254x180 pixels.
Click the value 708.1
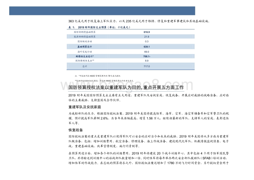(147, 56)
